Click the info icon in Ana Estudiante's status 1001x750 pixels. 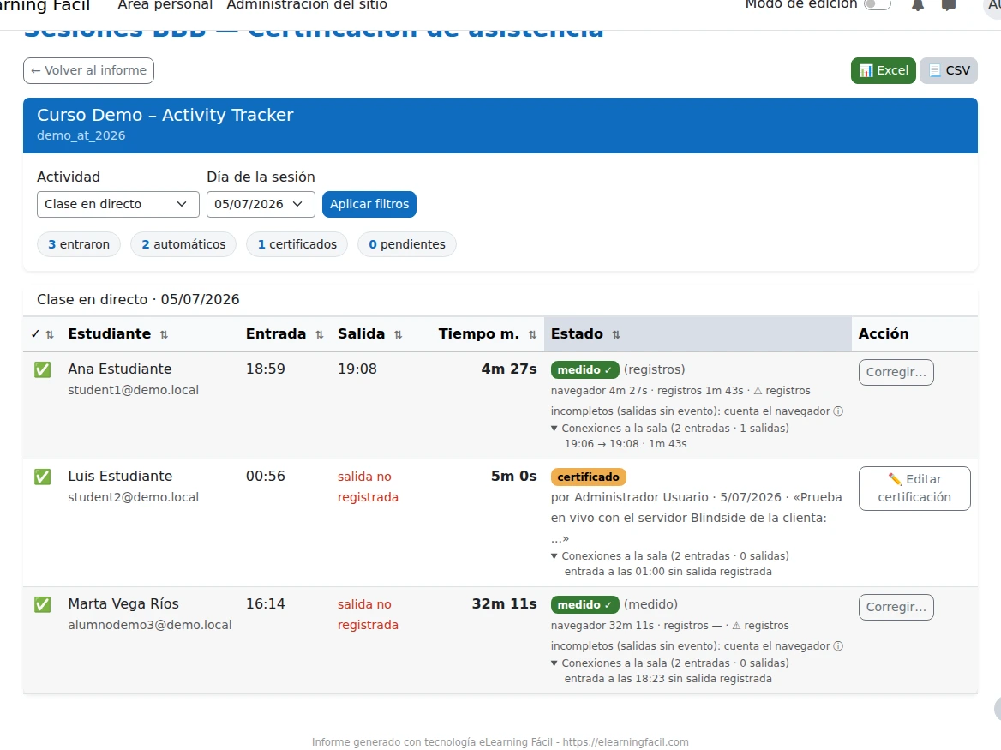838,411
